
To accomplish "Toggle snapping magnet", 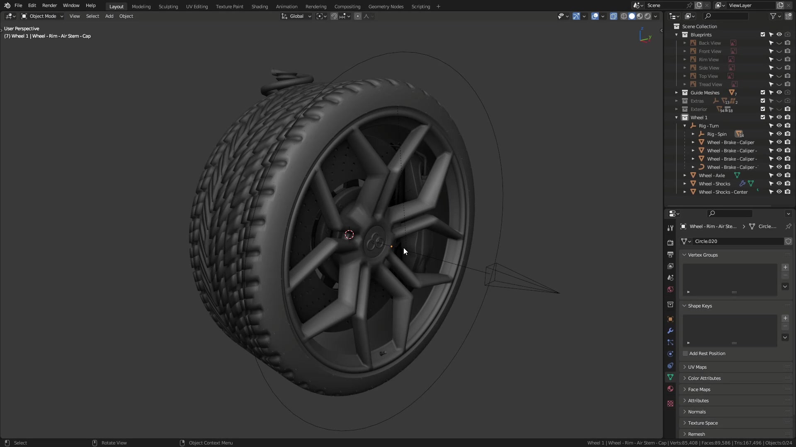I will [x=334, y=16].
